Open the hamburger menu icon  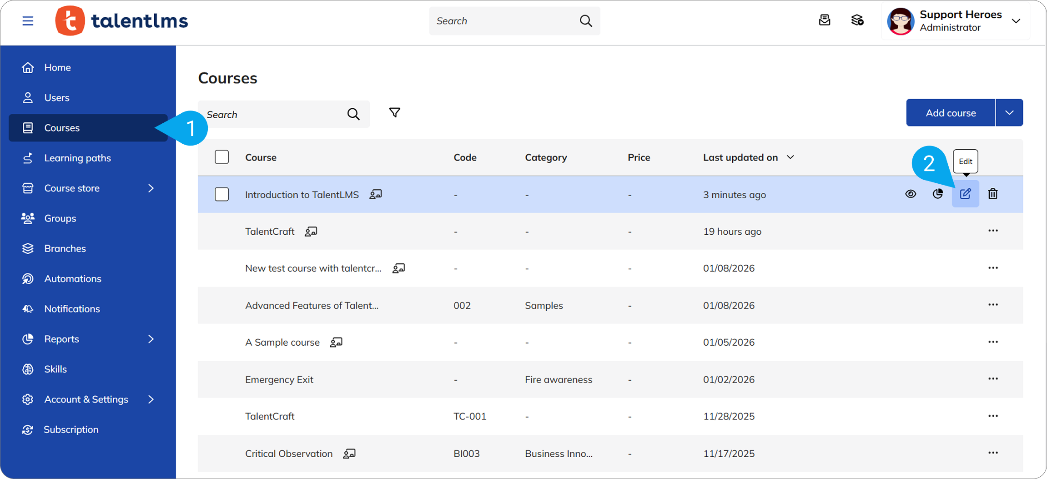point(28,21)
